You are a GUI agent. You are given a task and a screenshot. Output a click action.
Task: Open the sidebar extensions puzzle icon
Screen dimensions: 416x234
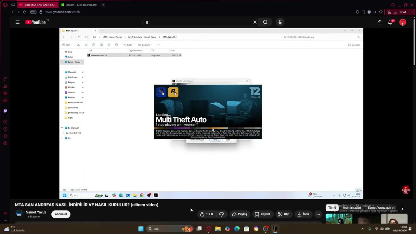tap(5, 136)
